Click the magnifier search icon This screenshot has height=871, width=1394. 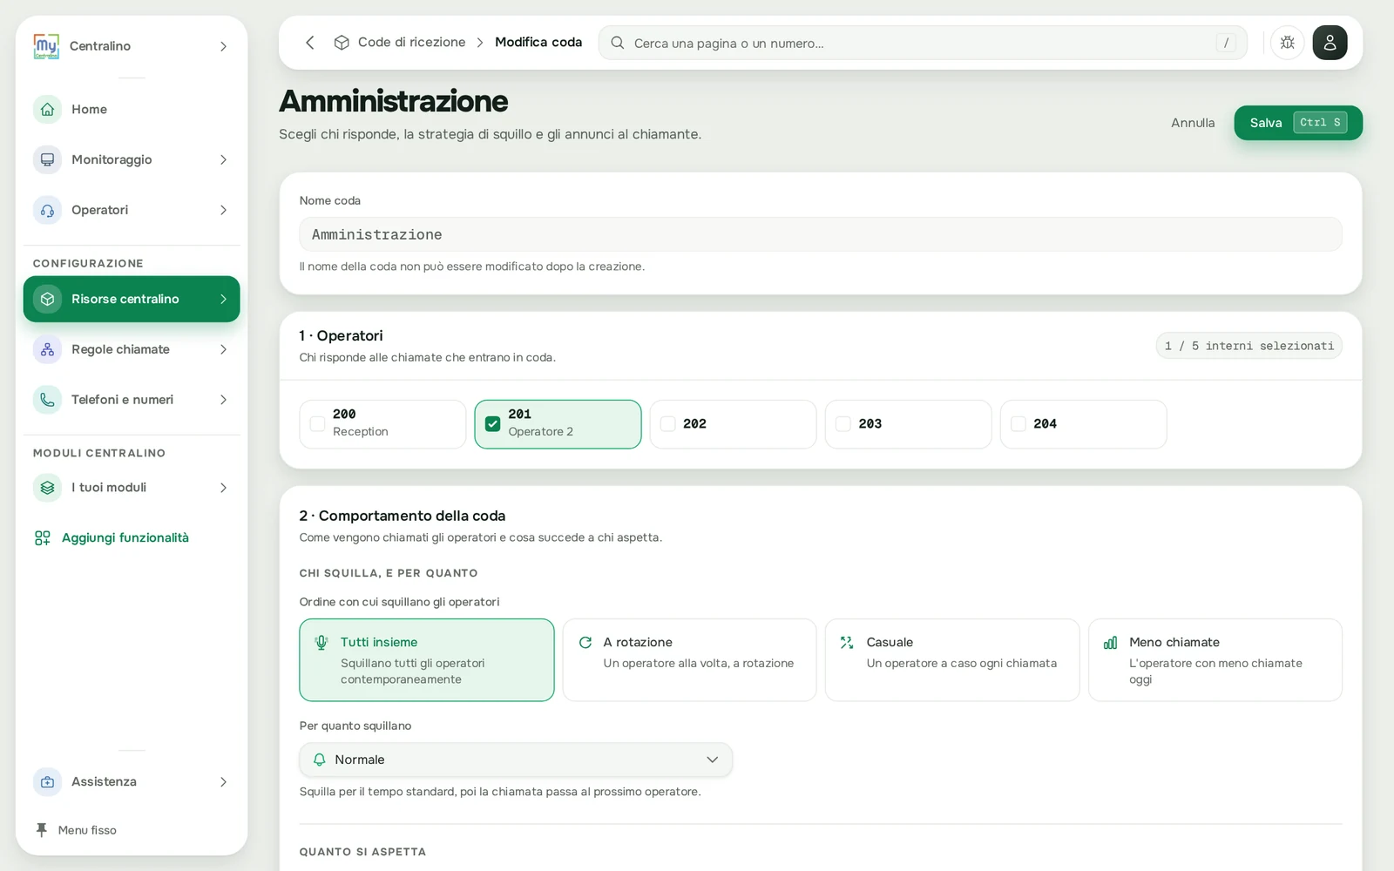coord(617,43)
